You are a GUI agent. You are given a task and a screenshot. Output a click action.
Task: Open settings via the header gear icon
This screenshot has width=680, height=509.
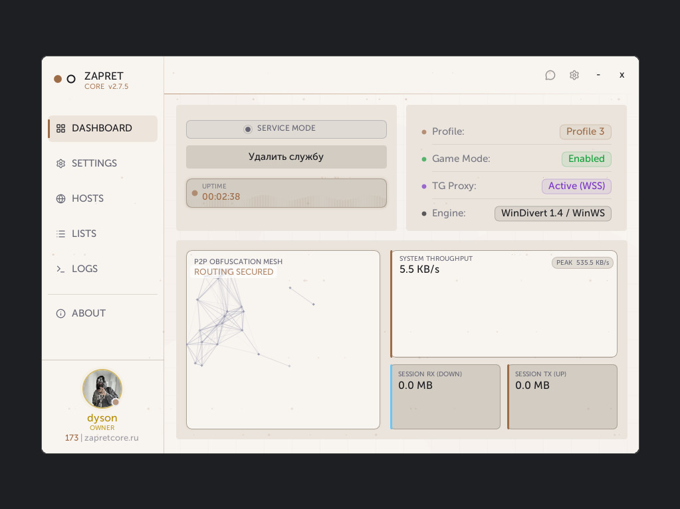pos(574,75)
